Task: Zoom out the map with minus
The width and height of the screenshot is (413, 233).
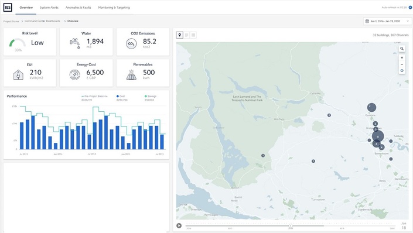Action: (402, 64)
